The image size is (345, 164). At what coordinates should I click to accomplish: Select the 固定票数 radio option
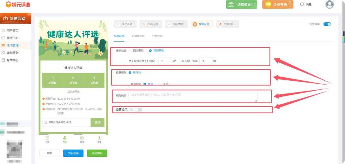[x=130, y=50]
